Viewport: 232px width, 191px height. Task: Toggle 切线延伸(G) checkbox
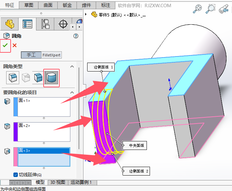(x=15, y=175)
